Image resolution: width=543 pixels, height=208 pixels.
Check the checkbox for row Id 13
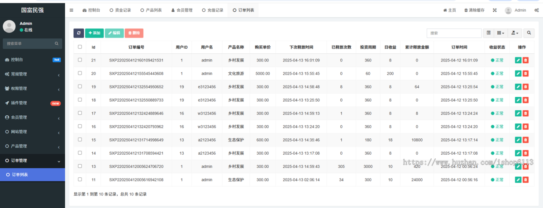(x=80, y=166)
